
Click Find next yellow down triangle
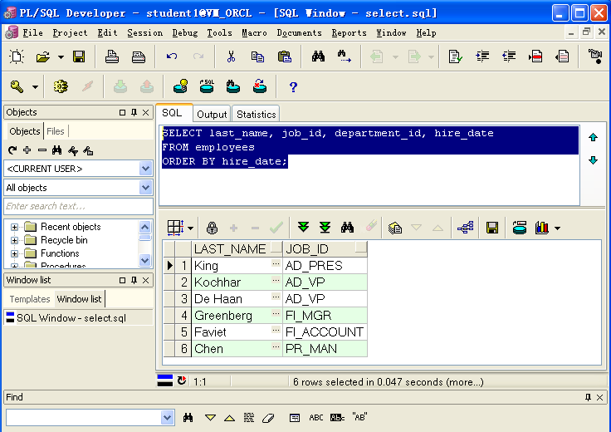[210, 418]
